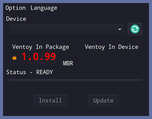Click the empty Device combo box field

coord(67,29)
